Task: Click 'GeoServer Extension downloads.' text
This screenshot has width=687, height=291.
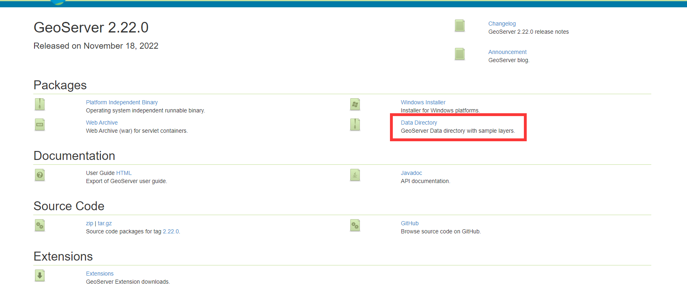Action: (x=128, y=282)
